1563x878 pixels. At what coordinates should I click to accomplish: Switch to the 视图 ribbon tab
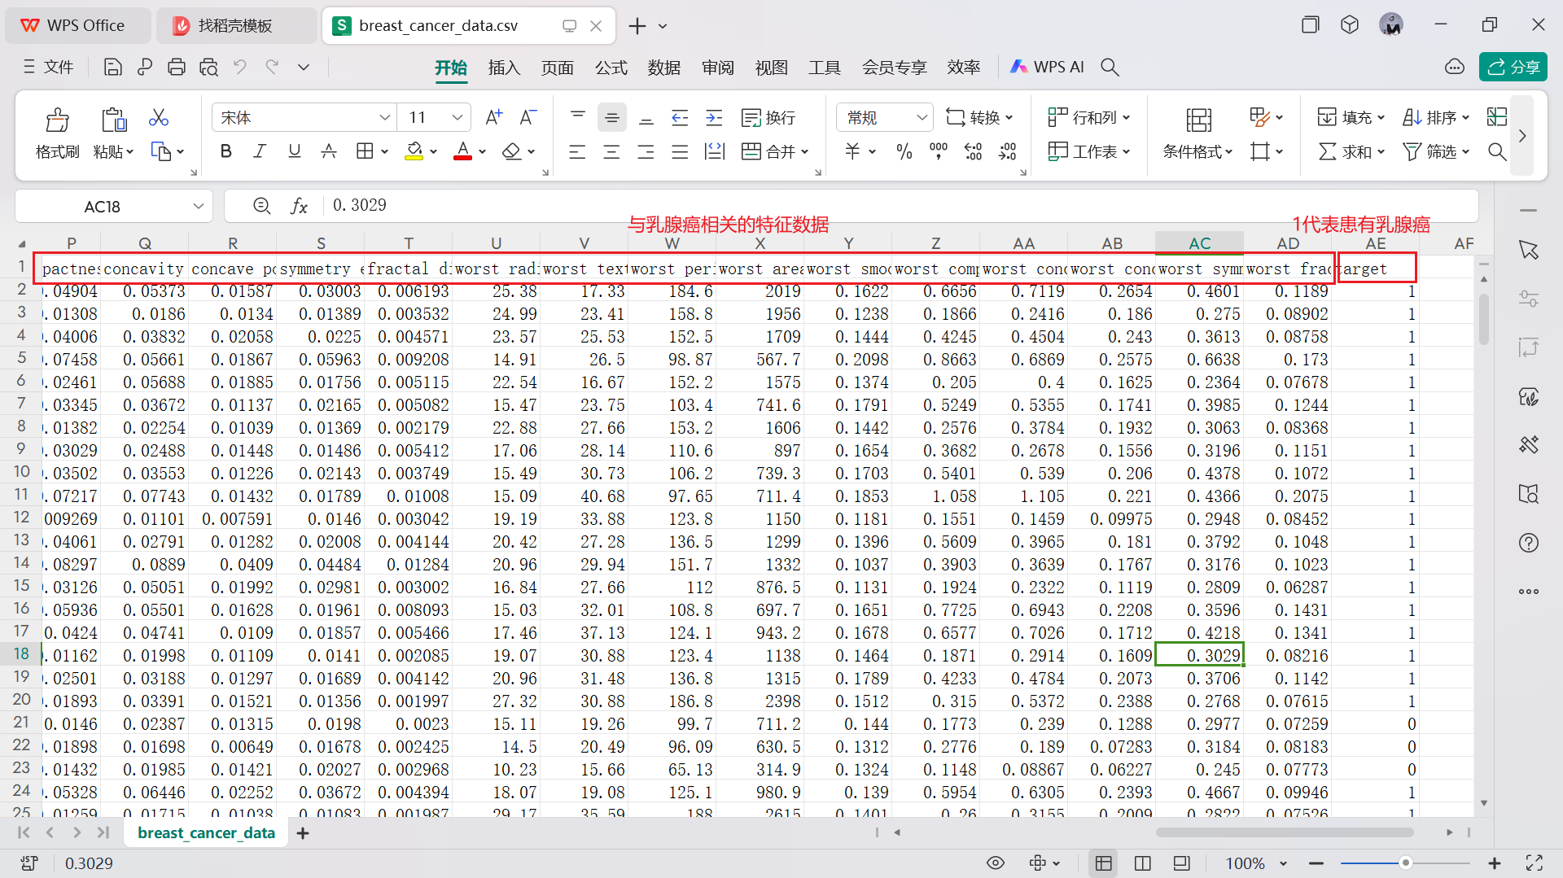771,68
